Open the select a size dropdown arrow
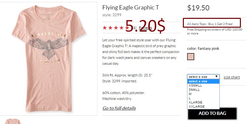251x124 pixels. (216, 76)
